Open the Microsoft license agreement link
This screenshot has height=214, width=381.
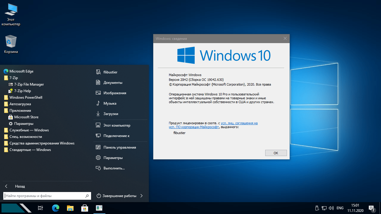(x=239, y=123)
